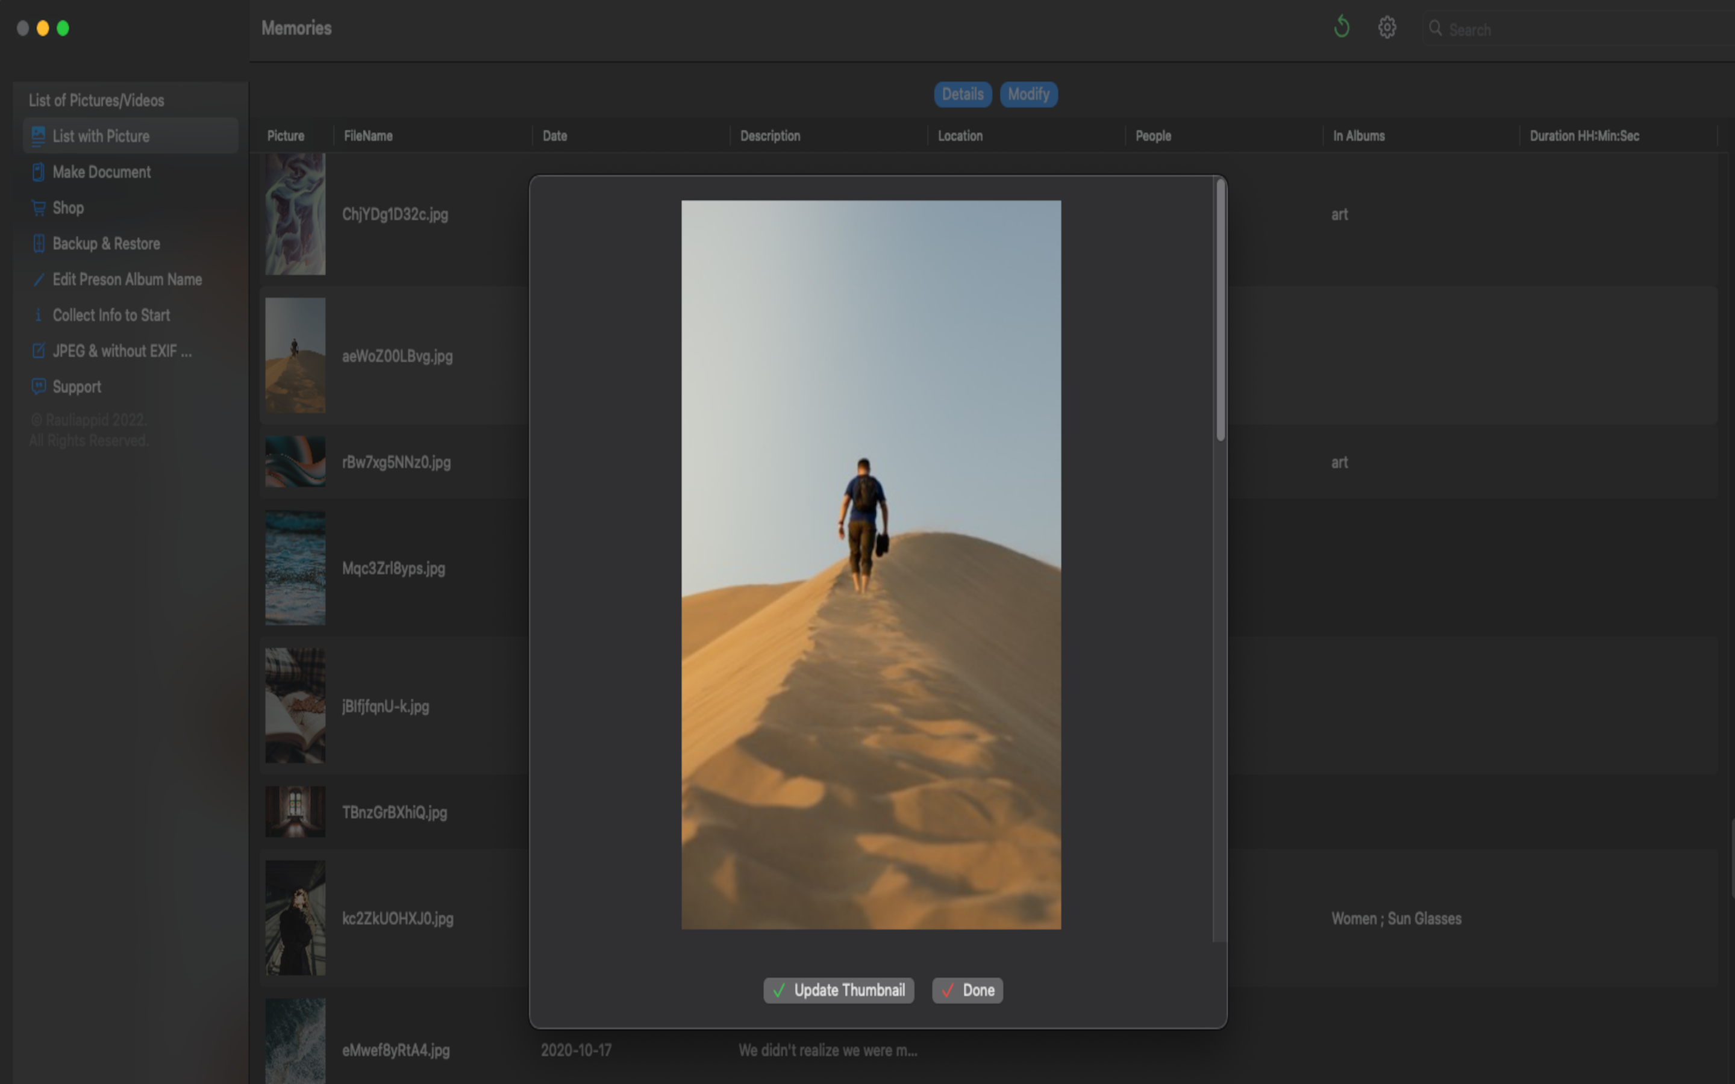
Task: Click file name aeWoZ00LBvg.jpg
Action: pyautogui.click(x=397, y=357)
